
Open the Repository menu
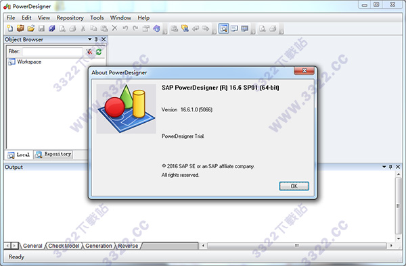70,18
